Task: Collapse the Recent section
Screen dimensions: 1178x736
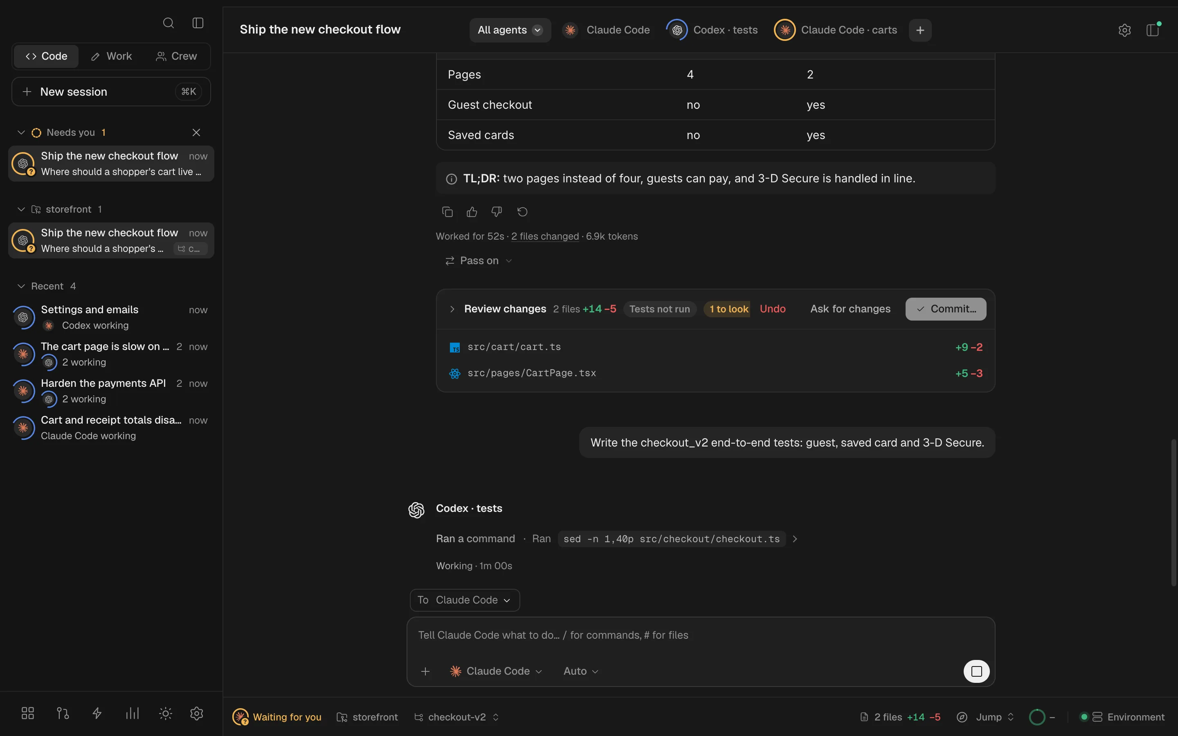Action: (x=21, y=286)
